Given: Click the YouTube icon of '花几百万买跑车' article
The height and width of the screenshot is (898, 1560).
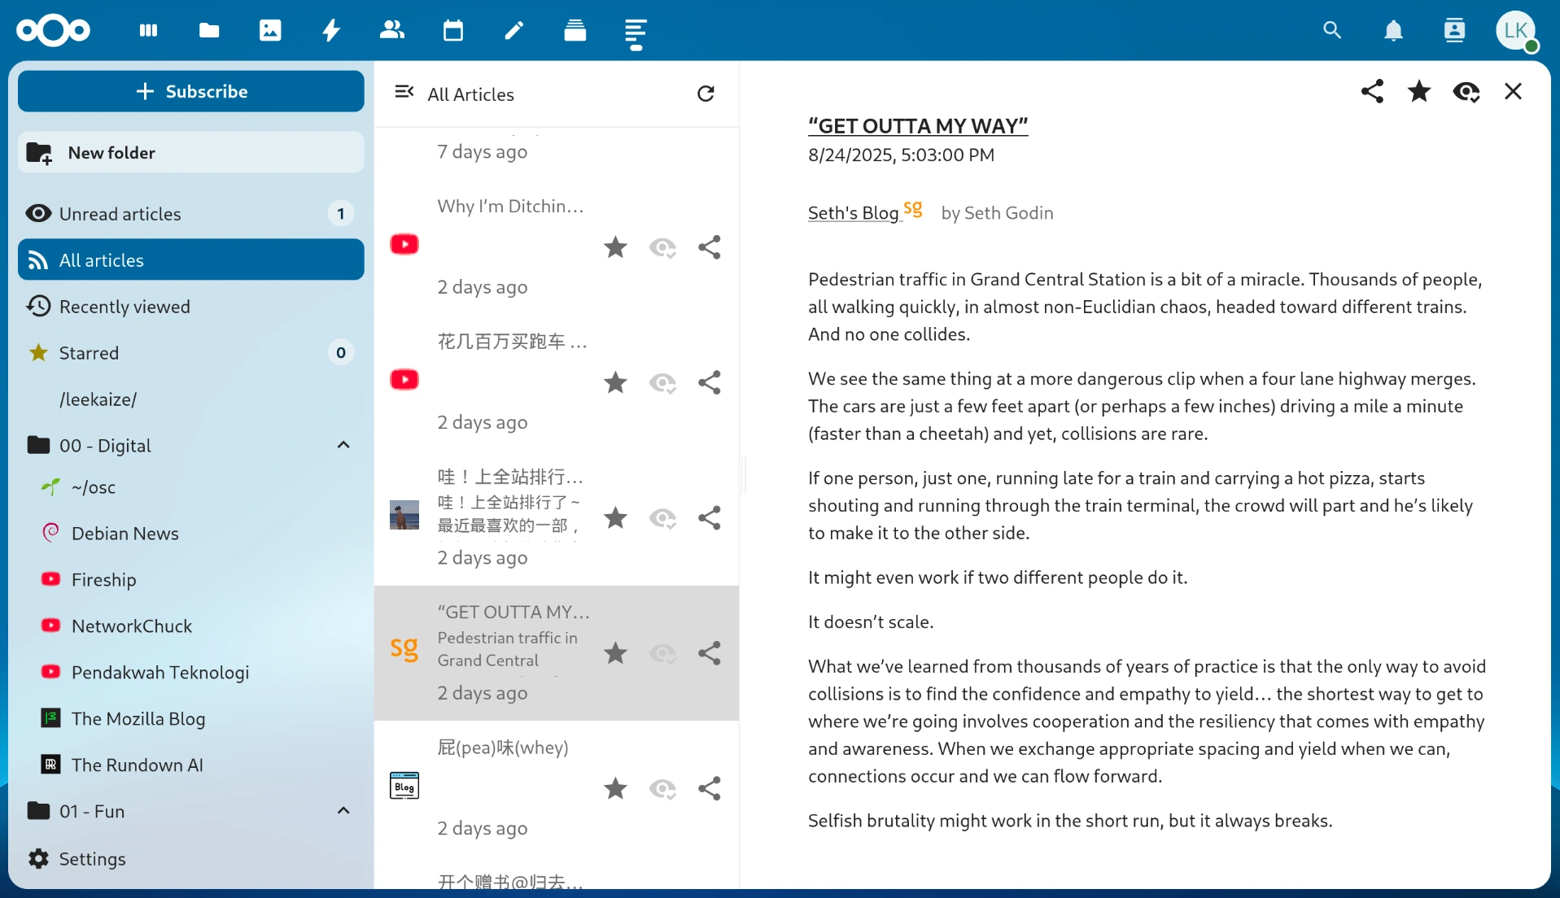Looking at the screenshot, I should tap(404, 380).
